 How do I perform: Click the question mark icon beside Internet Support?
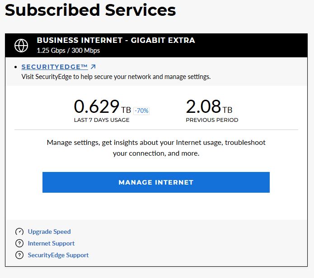(x=19, y=244)
